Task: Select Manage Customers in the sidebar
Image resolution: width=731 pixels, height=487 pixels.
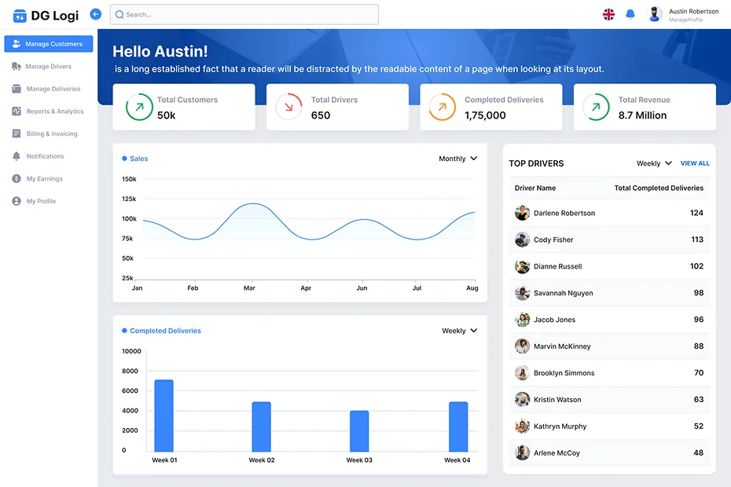Action: tap(48, 43)
